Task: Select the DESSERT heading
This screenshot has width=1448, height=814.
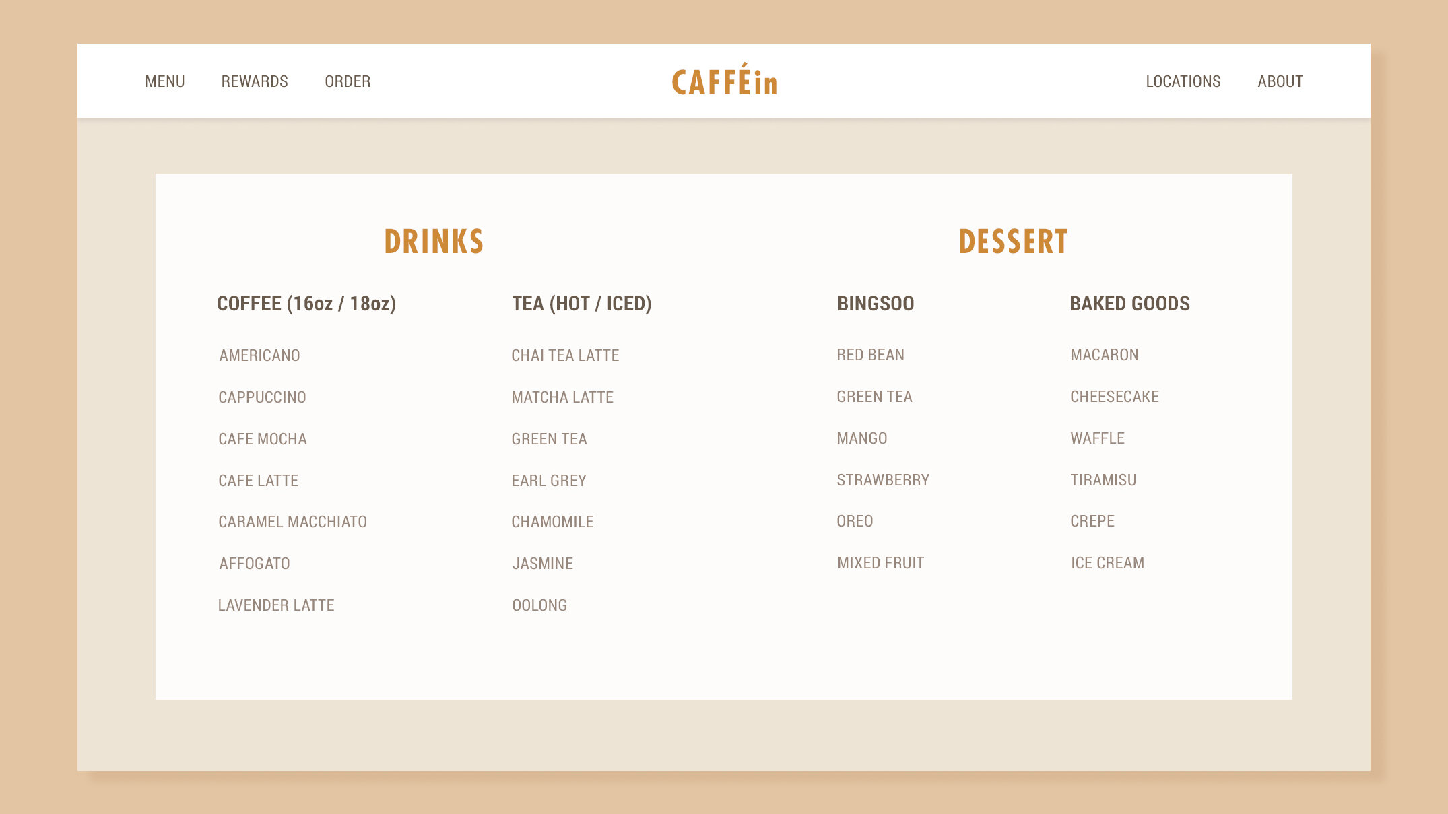Action: (x=1014, y=242)
